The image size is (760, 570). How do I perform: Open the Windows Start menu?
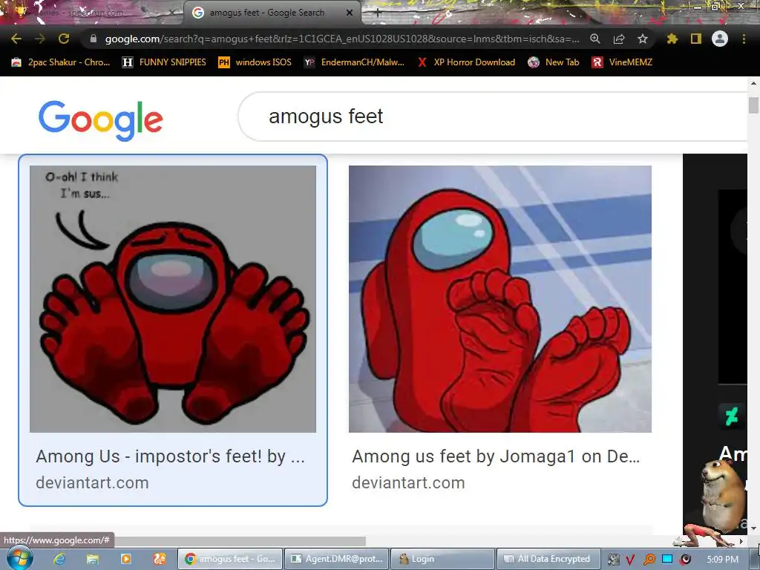coord(19,558)
